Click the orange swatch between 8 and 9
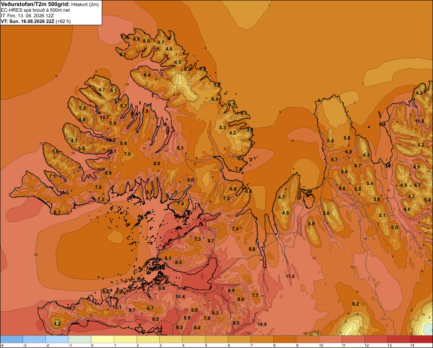This screenshot has height=348, width=433. click(x=285, y=339)
